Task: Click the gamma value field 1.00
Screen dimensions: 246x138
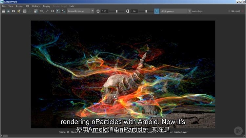Action: (134, 11)
